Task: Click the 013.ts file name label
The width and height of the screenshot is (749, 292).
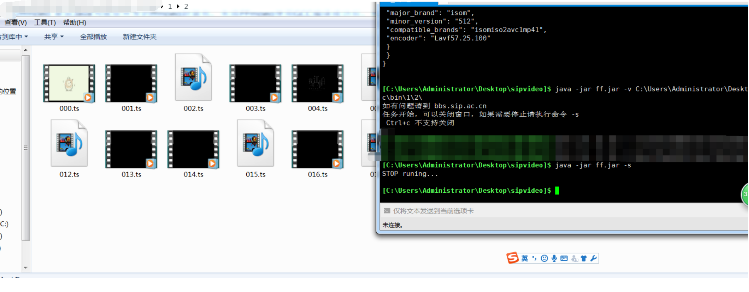Action: 131,174
